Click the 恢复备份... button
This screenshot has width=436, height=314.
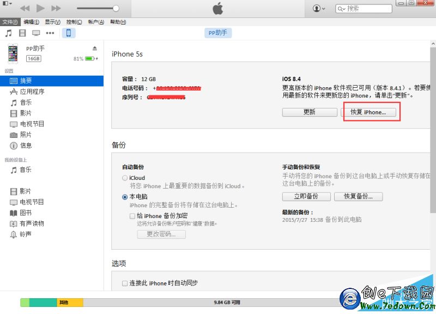(359, 196)
